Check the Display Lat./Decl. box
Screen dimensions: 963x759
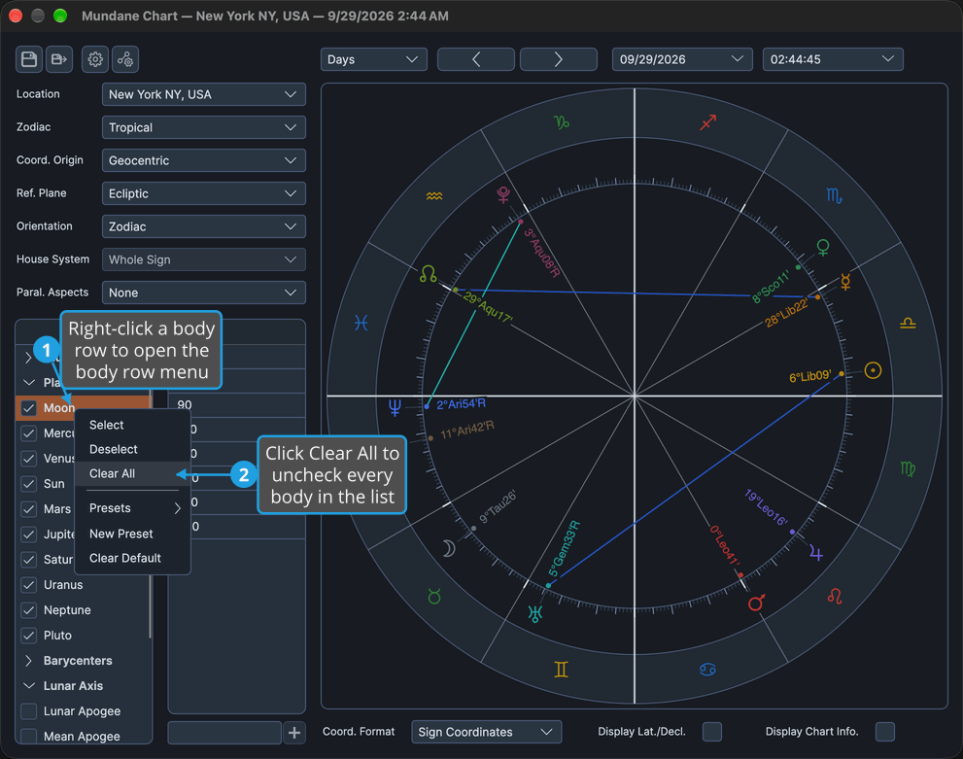(712, 732)
